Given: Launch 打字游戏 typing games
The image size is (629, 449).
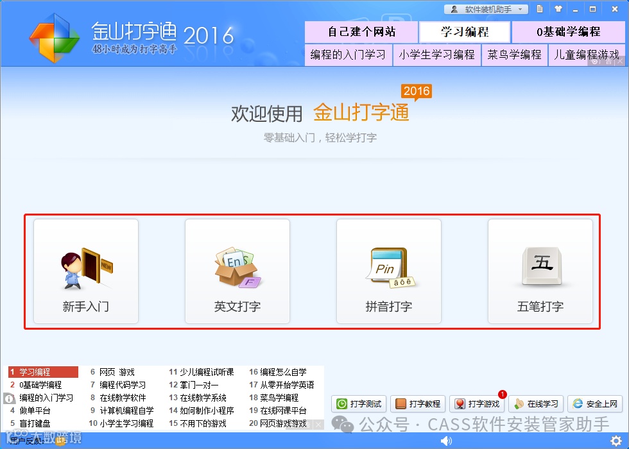Looking at the screenshot, I should pos(477,403).
